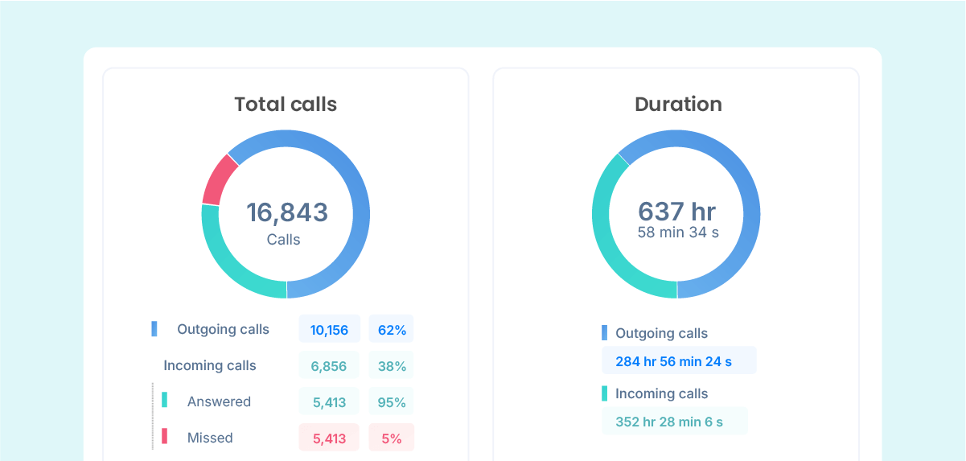Click the blue Outgoing calls marker under Duration

(x=605, y=333)
